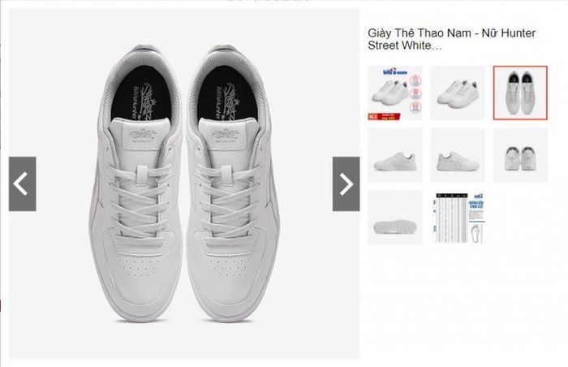Click the right shoe tongue label
The width and height of the screenshot is (568, 367).
[226, 136]
